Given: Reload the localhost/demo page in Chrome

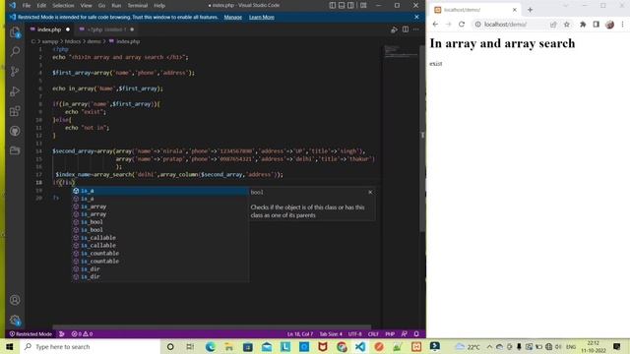Looking at the screenshot, I should coord(462,25).
